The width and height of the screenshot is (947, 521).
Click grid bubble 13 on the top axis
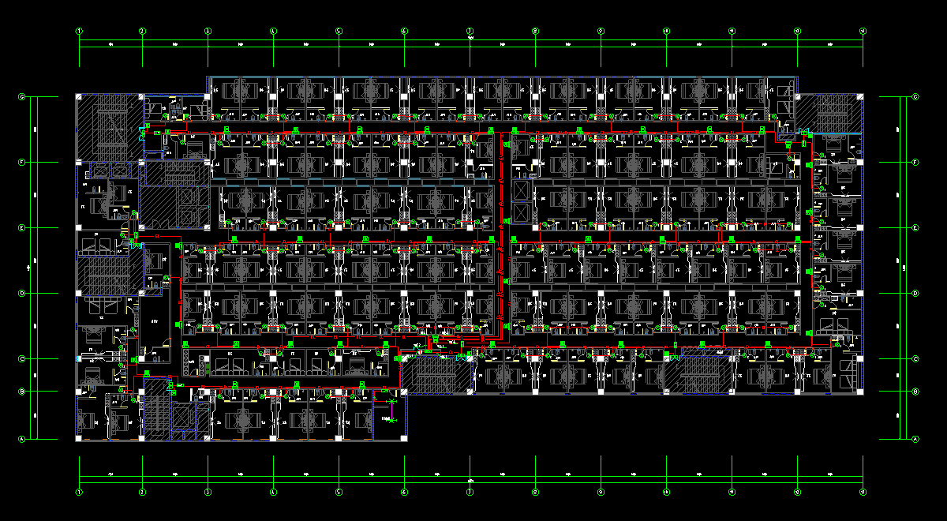[863, 31]
